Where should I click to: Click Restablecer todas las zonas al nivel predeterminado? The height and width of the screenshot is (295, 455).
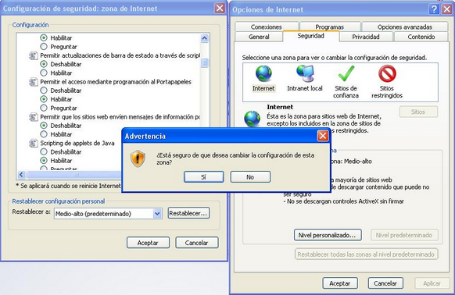click(366, 254)
